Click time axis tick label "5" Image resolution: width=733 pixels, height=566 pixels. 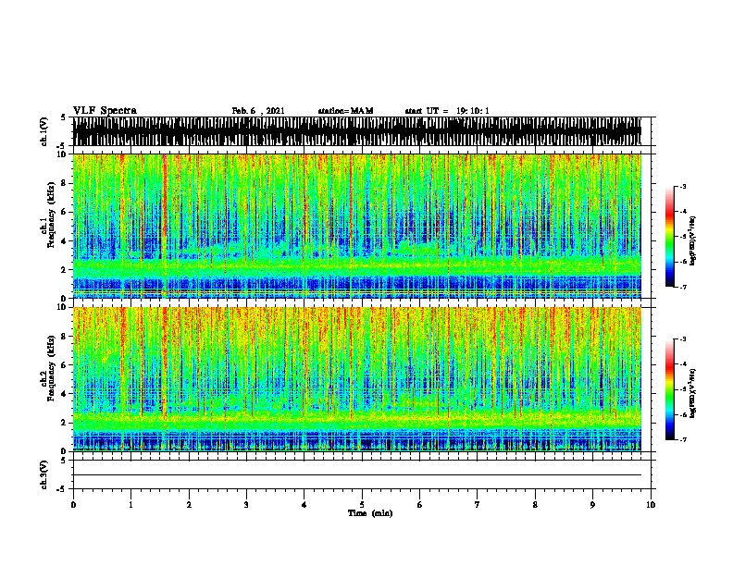(362, 505)
